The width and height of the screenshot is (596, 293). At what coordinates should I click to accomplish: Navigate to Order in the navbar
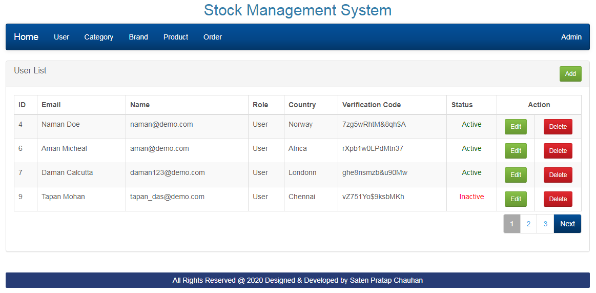(x=213, y=37)
